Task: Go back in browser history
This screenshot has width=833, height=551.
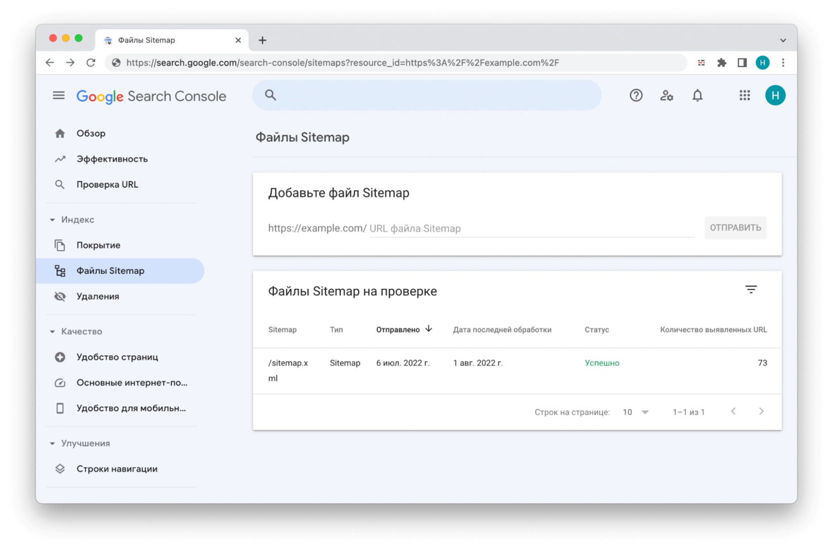Action: [x=50, y=63]
